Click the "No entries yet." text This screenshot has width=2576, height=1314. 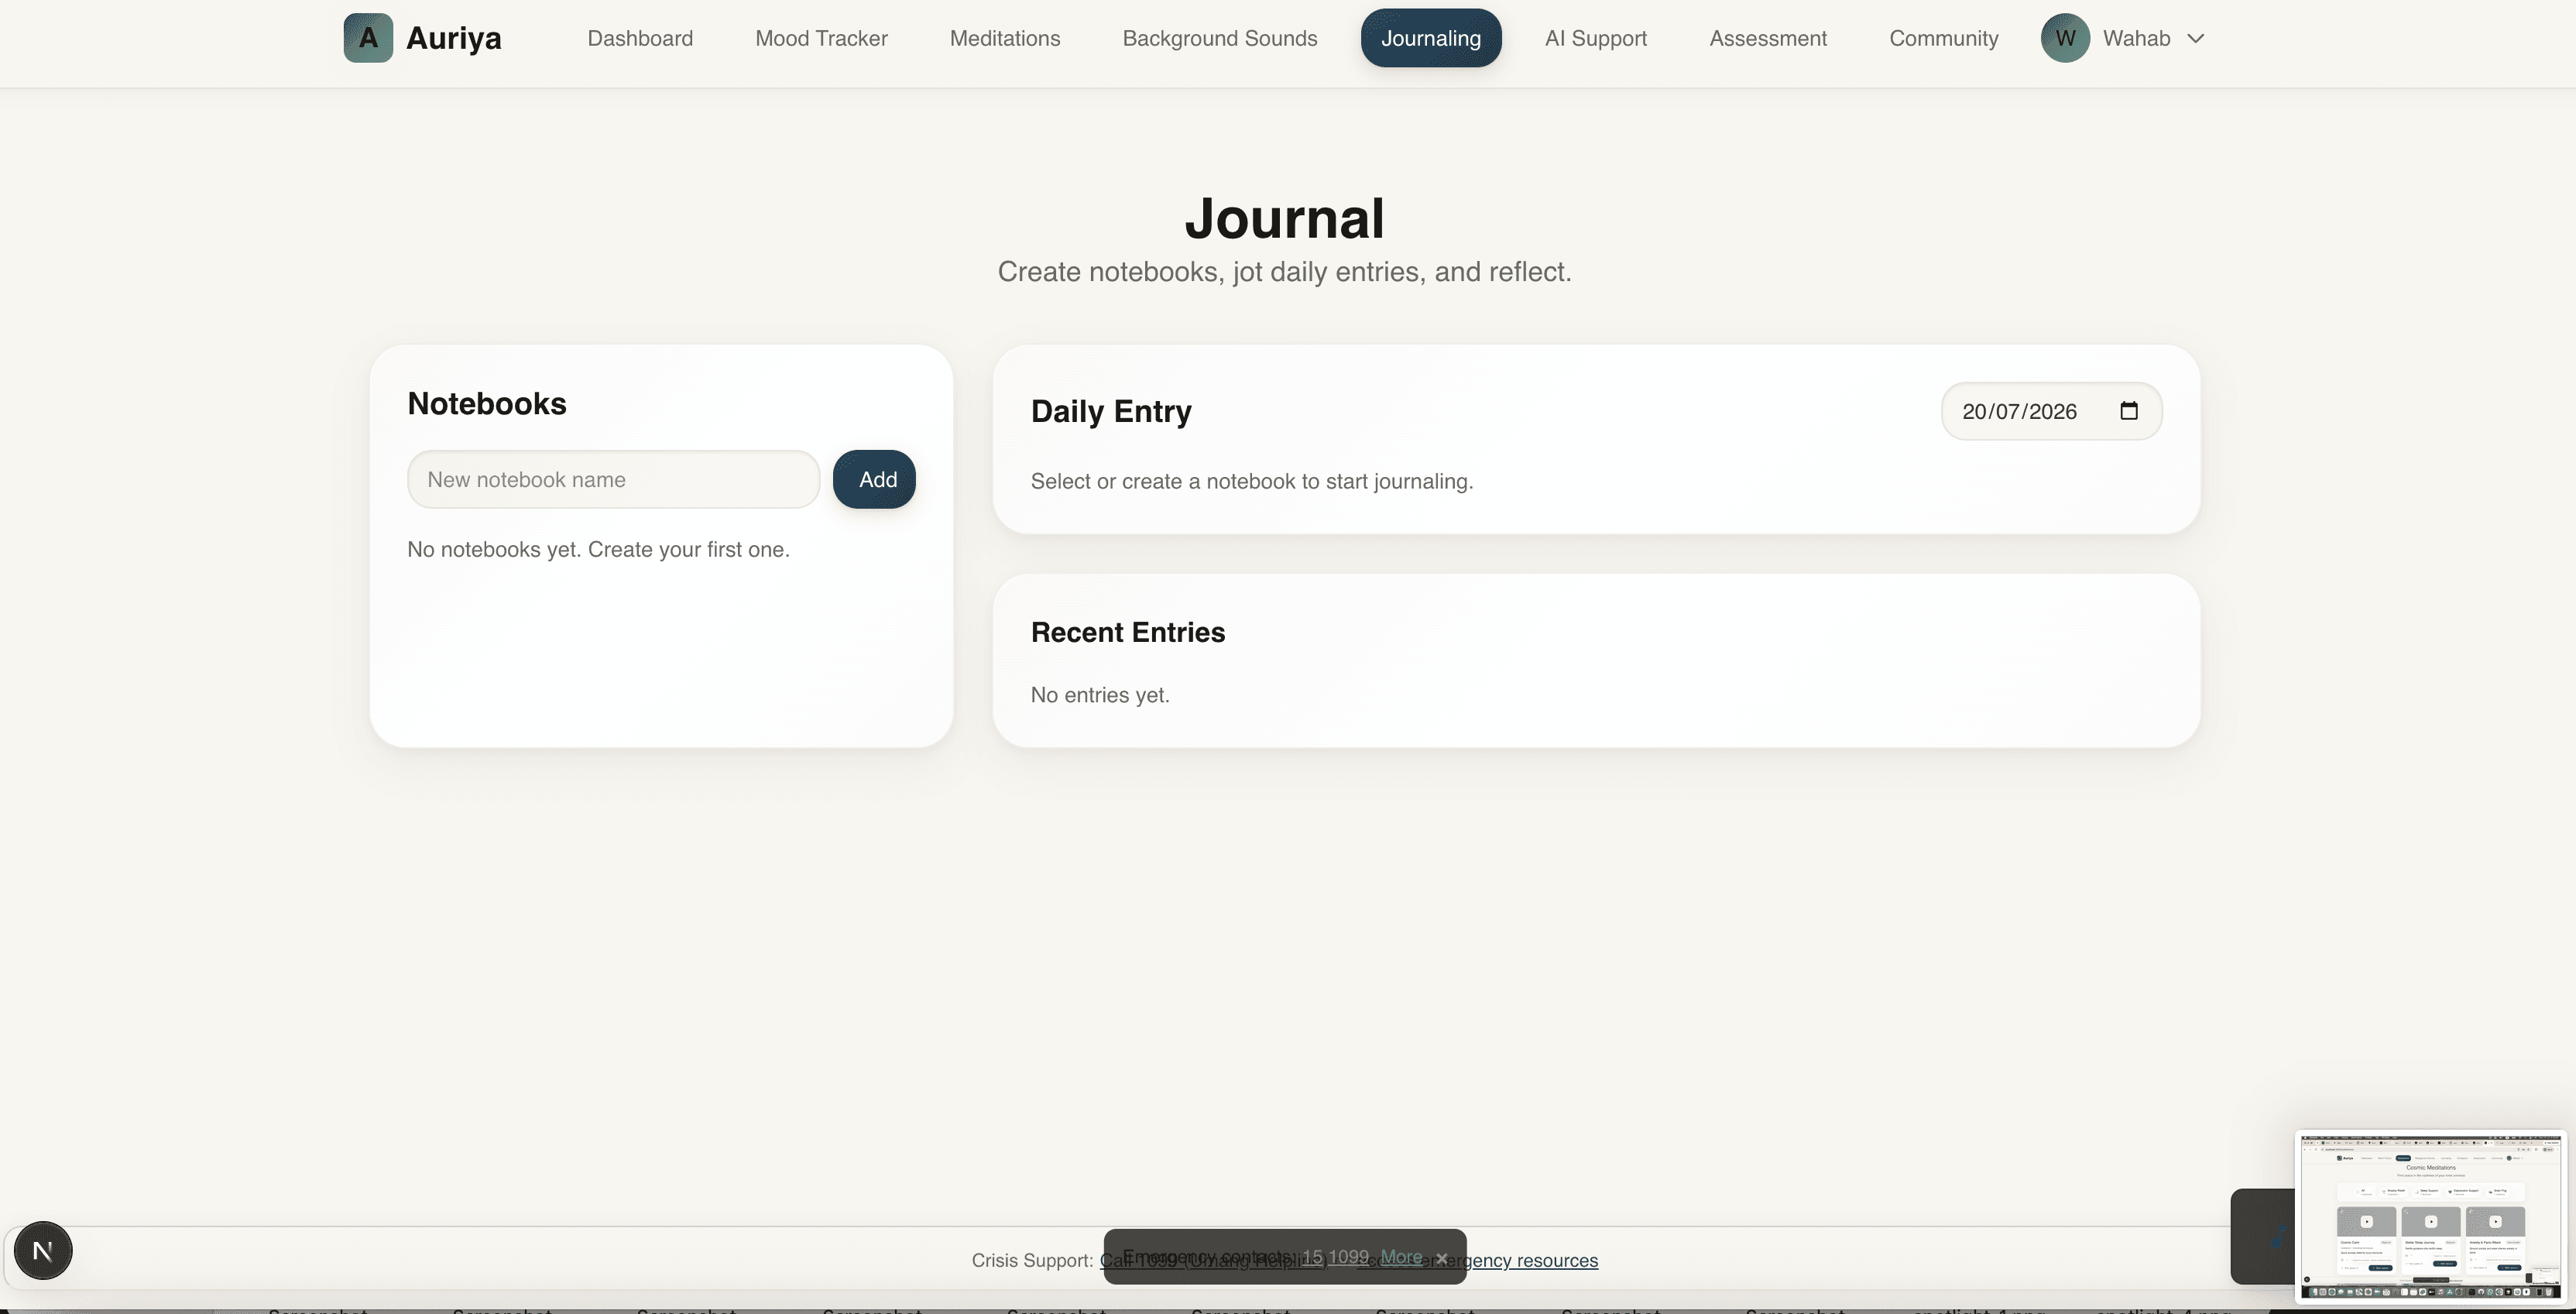click(x=1100, y=695)
